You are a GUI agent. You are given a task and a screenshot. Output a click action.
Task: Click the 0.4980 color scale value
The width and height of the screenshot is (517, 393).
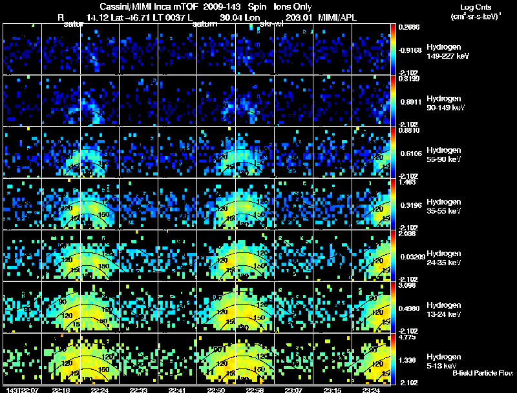pyautogui.click(x=409, y=308)
